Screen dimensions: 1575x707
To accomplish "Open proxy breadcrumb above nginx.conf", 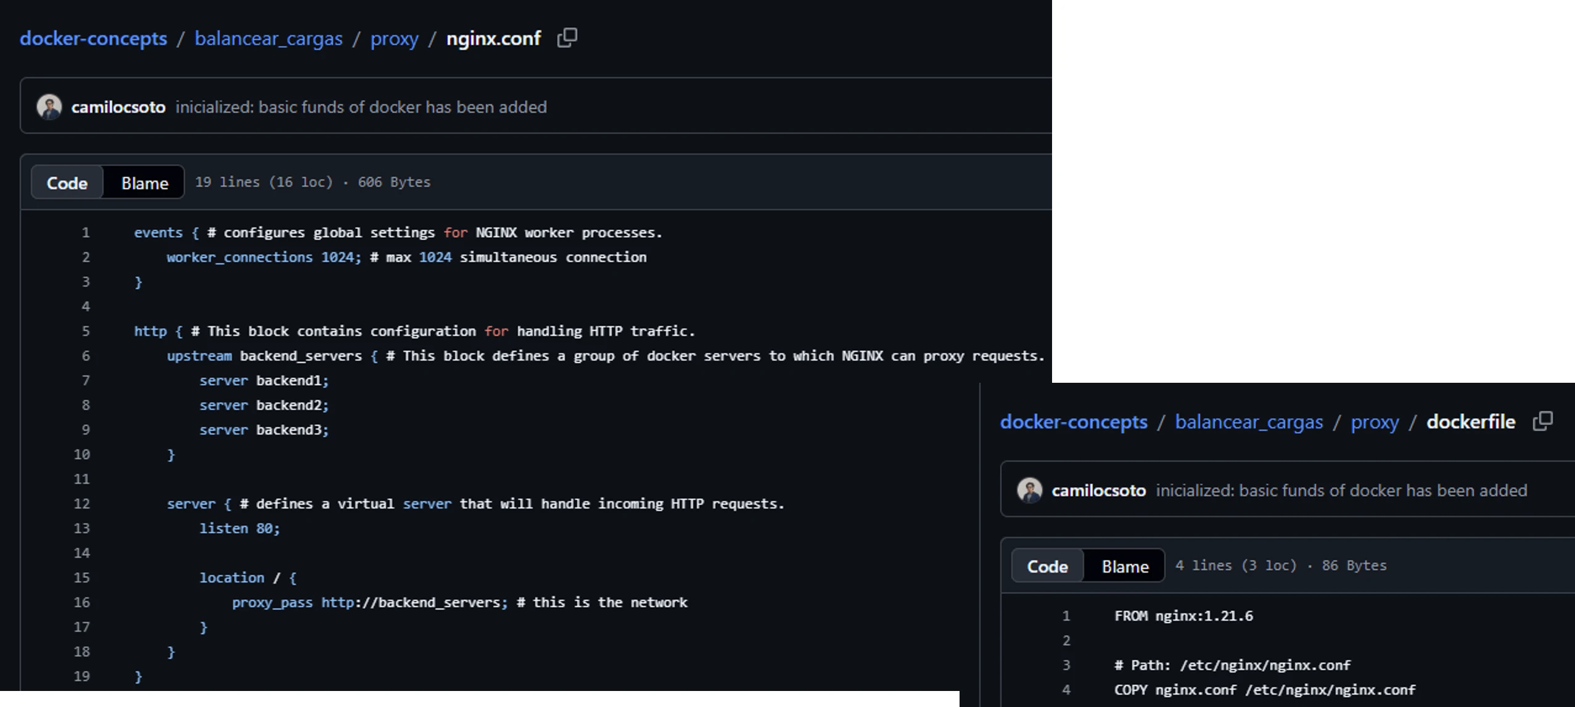I will 394,39.
